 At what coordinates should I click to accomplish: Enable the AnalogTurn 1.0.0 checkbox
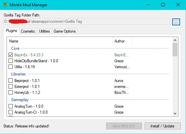tap(11, 106)
